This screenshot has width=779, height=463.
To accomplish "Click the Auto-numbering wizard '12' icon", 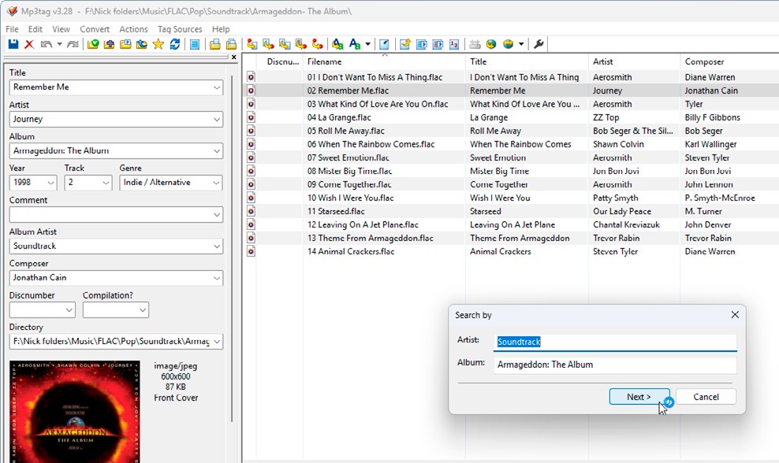I will [454, 44].
